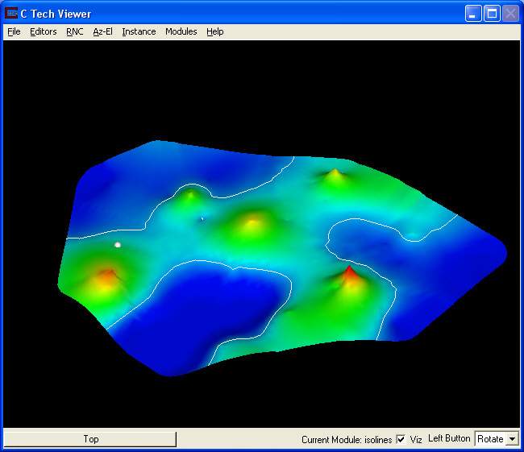Toggle the Viz checkbox for isolines

[x=401, y=439]
